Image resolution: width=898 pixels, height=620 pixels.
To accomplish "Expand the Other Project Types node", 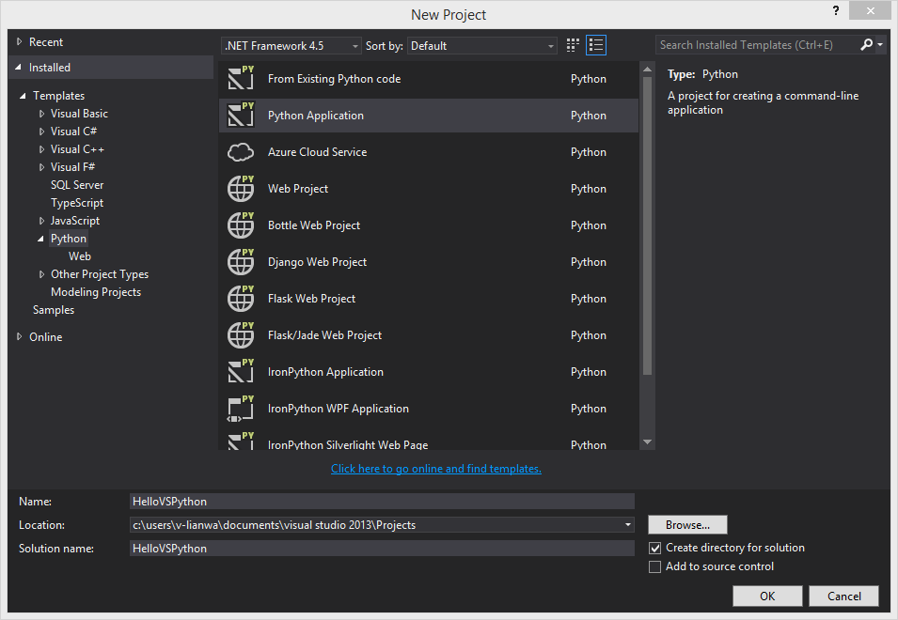I will click(41, 274).
